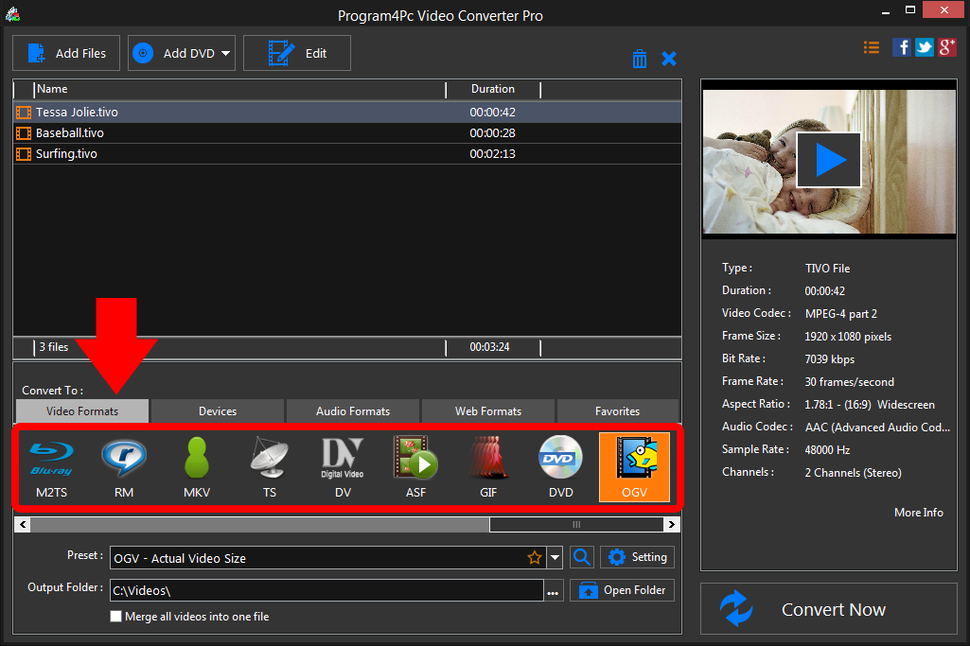Viewport: 970px width, 646px height.
Task: Open the orange list menu icon
Action: coord(872,47)
